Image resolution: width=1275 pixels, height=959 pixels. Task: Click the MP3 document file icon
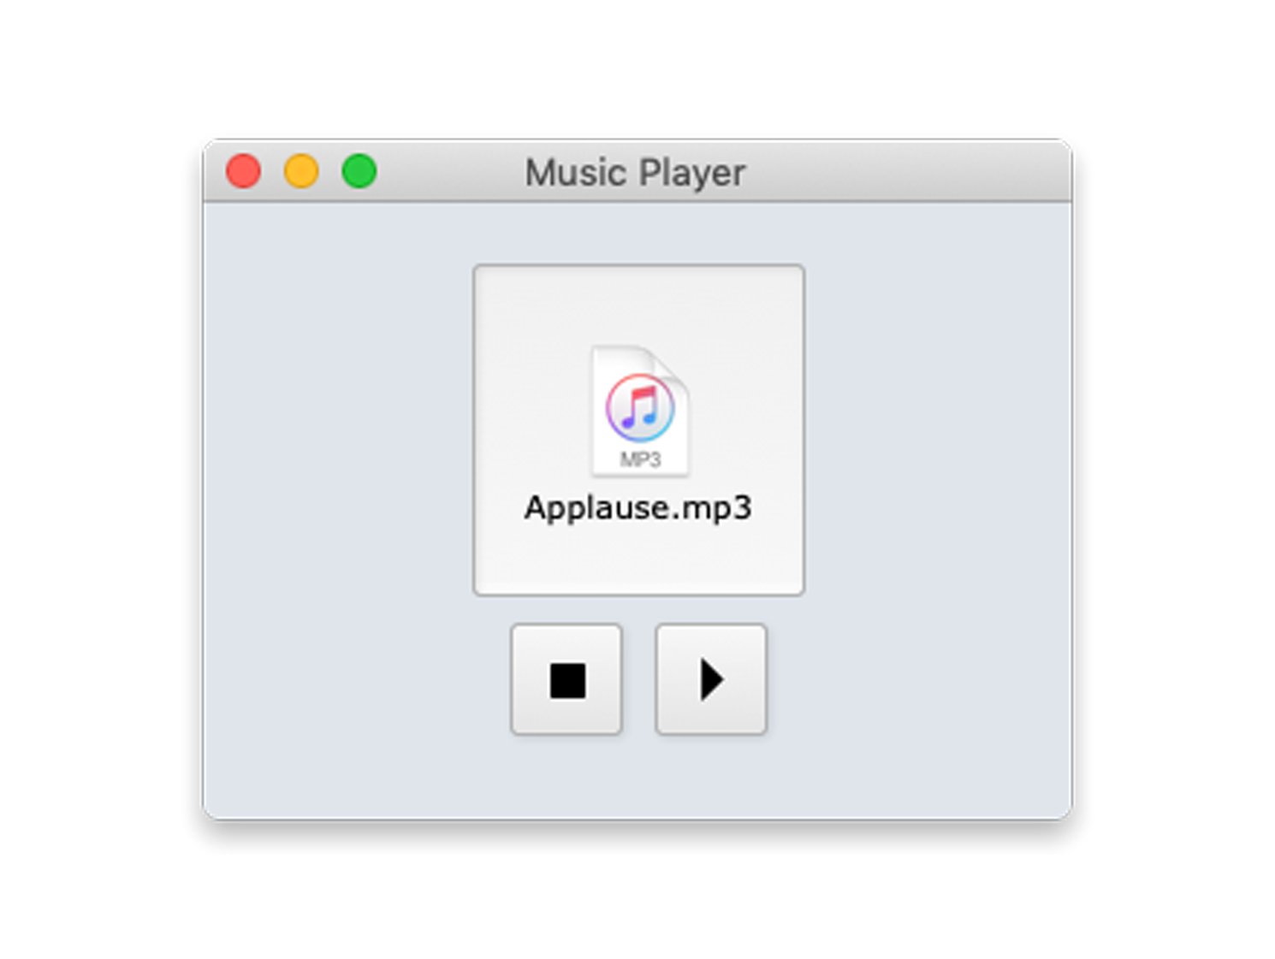click(x=640, y=410)
